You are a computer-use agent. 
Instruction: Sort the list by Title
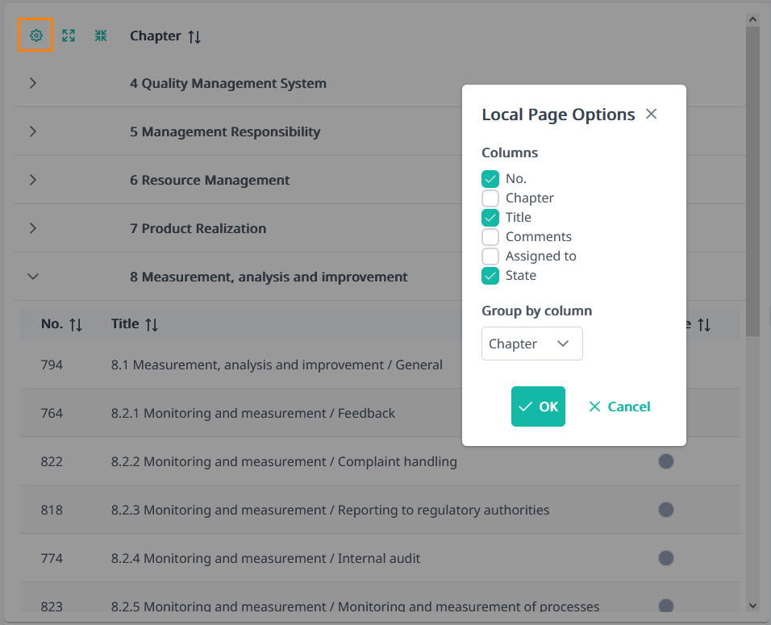click(x=150, y=324)
